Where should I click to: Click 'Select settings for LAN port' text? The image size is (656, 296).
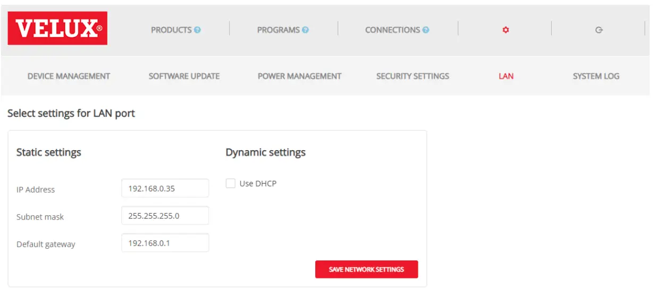[71, 114]
